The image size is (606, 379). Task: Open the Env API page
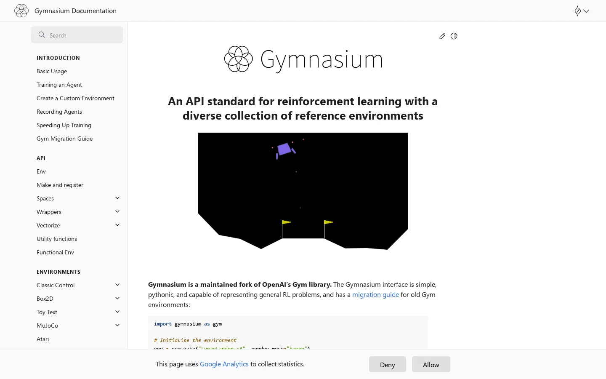tap(41, 171)
